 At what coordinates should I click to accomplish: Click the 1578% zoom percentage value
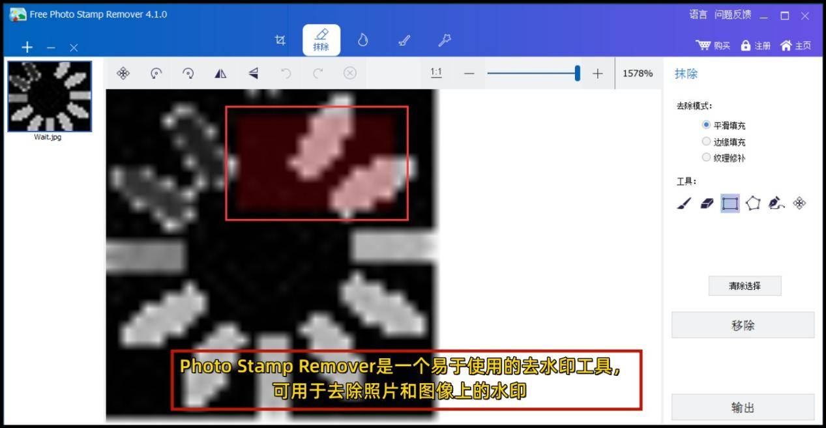(x=638, y=74)
